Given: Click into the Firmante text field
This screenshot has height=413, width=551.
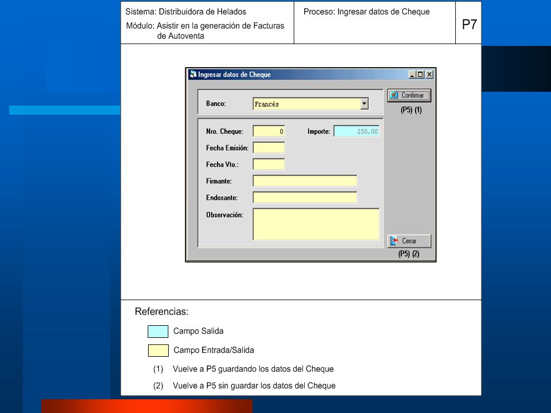Looking at the screenshot, I should tap(305, 181).
